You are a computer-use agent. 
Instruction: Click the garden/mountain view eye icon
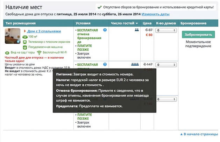click(7, 52)
